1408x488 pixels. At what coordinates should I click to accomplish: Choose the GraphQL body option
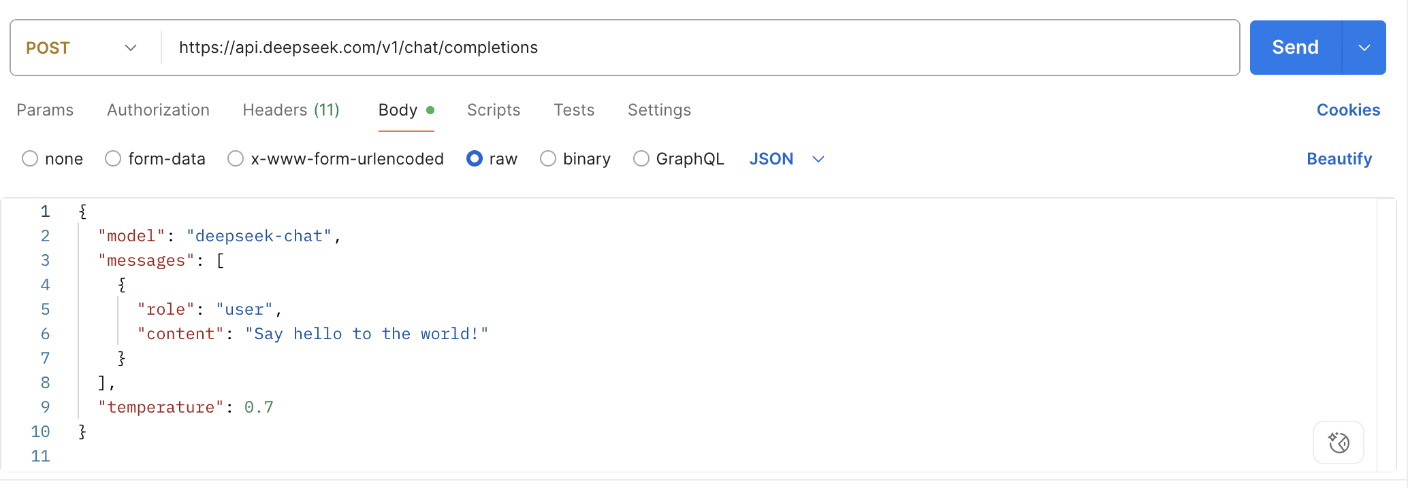pyautogui.click(x=641, y=159)
